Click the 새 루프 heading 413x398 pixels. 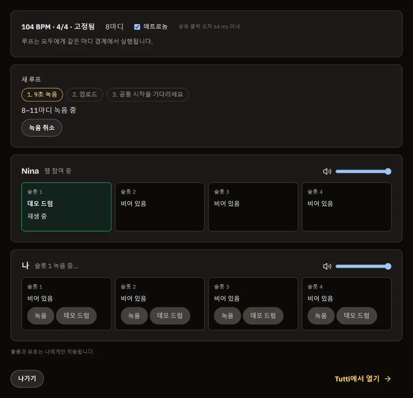coord(31,79)
